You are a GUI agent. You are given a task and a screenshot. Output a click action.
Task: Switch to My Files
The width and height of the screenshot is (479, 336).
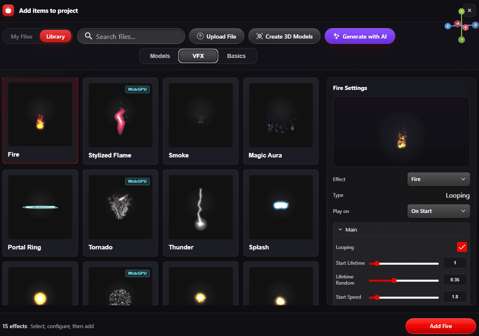click(x=22, y=36)
